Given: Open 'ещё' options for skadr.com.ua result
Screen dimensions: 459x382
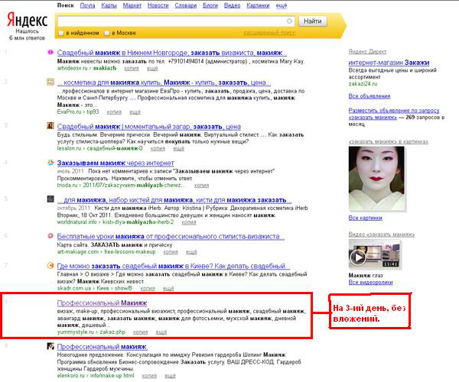Looking at the screenshot, I should coord(168,288).
